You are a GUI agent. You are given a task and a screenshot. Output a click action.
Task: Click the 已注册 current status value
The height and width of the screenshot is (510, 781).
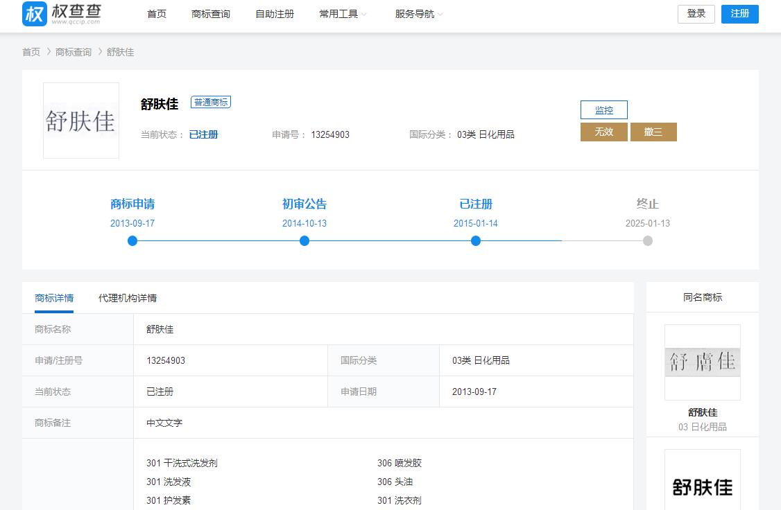click(203, 134)
